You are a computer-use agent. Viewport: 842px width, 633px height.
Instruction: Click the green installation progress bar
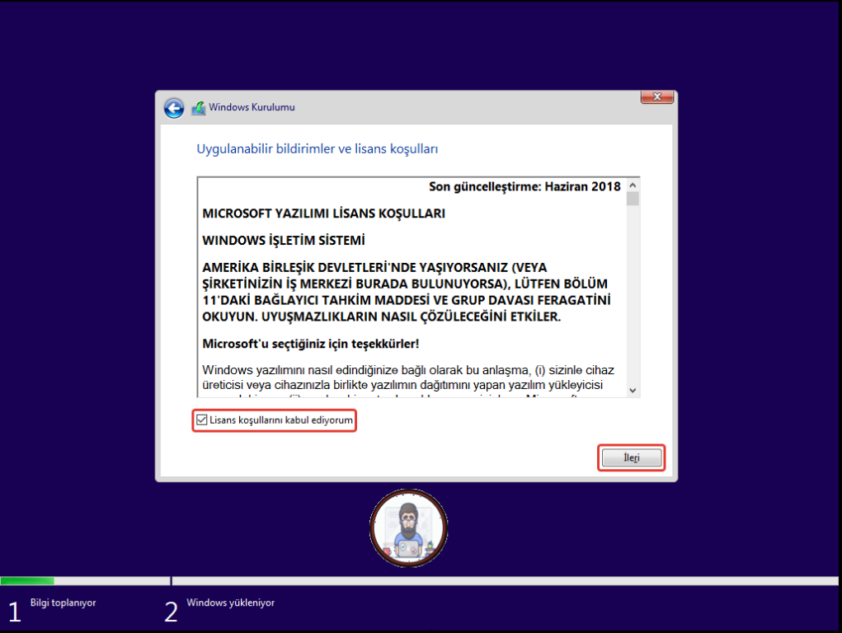(x=27, y=581)
